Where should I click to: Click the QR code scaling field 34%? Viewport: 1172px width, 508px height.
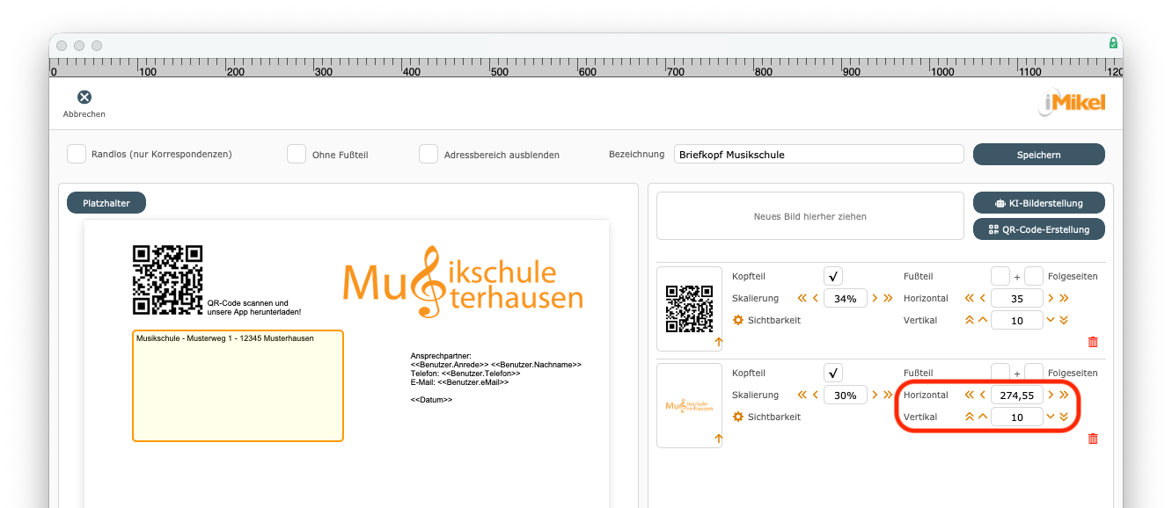point(846,298)
